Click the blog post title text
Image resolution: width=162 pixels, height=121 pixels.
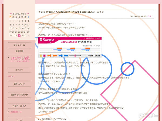point(71,12)
